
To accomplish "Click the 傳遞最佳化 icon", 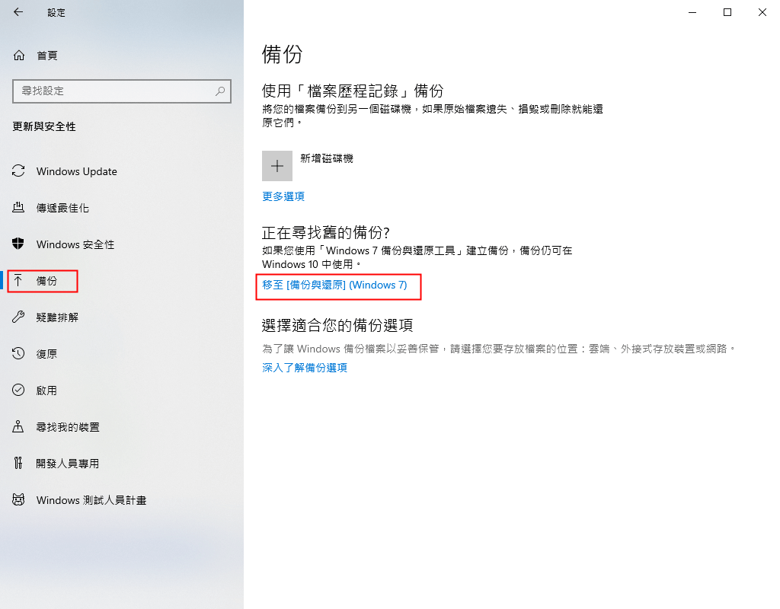I will (x=18, y=207).
